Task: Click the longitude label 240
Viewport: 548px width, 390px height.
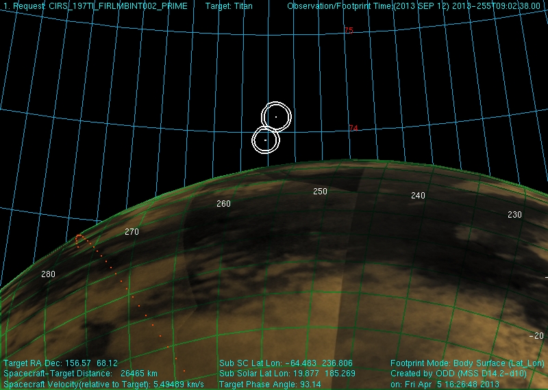Action: click(418, 196)
